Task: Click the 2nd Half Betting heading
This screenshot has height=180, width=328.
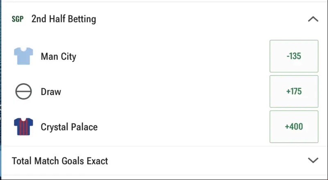Action: pos(64,19)
